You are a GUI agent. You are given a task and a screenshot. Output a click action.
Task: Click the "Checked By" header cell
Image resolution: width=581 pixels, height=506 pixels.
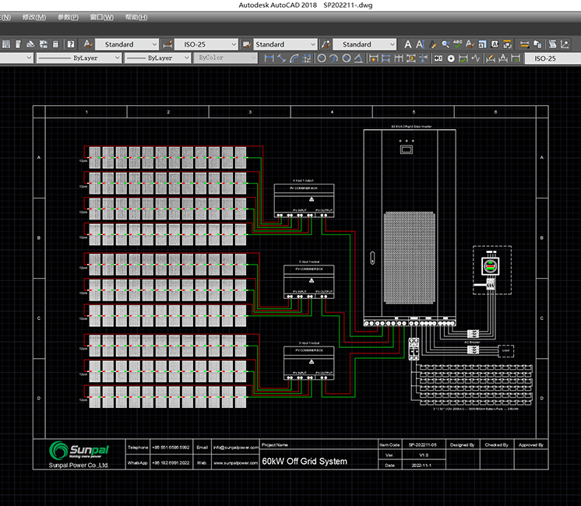tap(497, 445)
